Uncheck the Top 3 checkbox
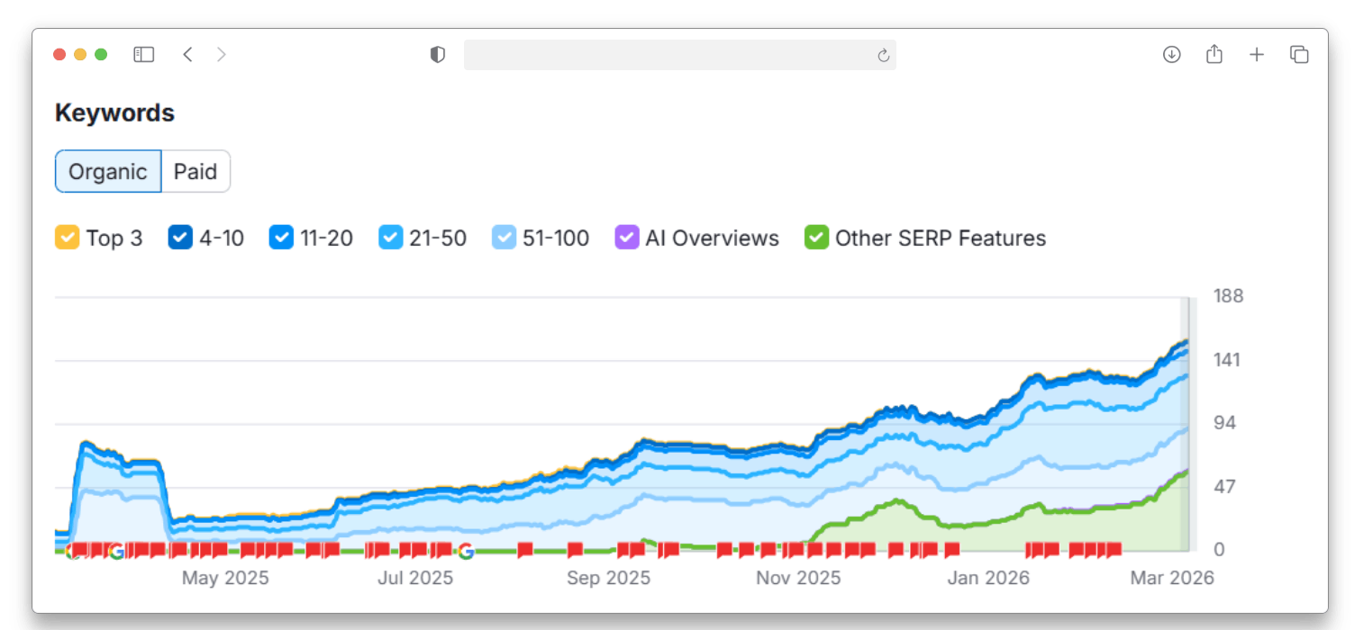This screenshot has width=1364, height=630. tap(67, 238)
